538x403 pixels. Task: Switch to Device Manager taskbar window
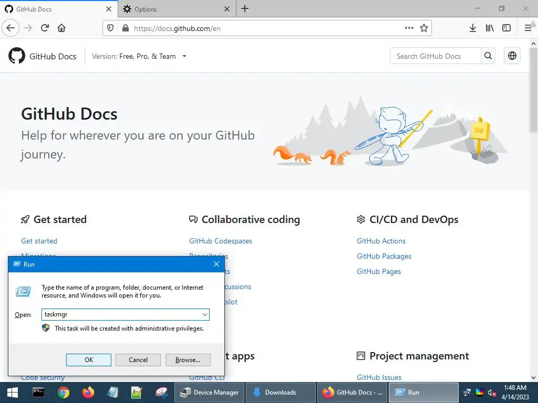point(209,393)
